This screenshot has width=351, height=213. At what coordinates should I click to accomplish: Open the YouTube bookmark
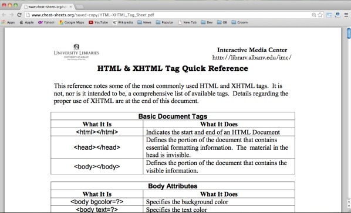pyautogui.click(x=98, y=22)
